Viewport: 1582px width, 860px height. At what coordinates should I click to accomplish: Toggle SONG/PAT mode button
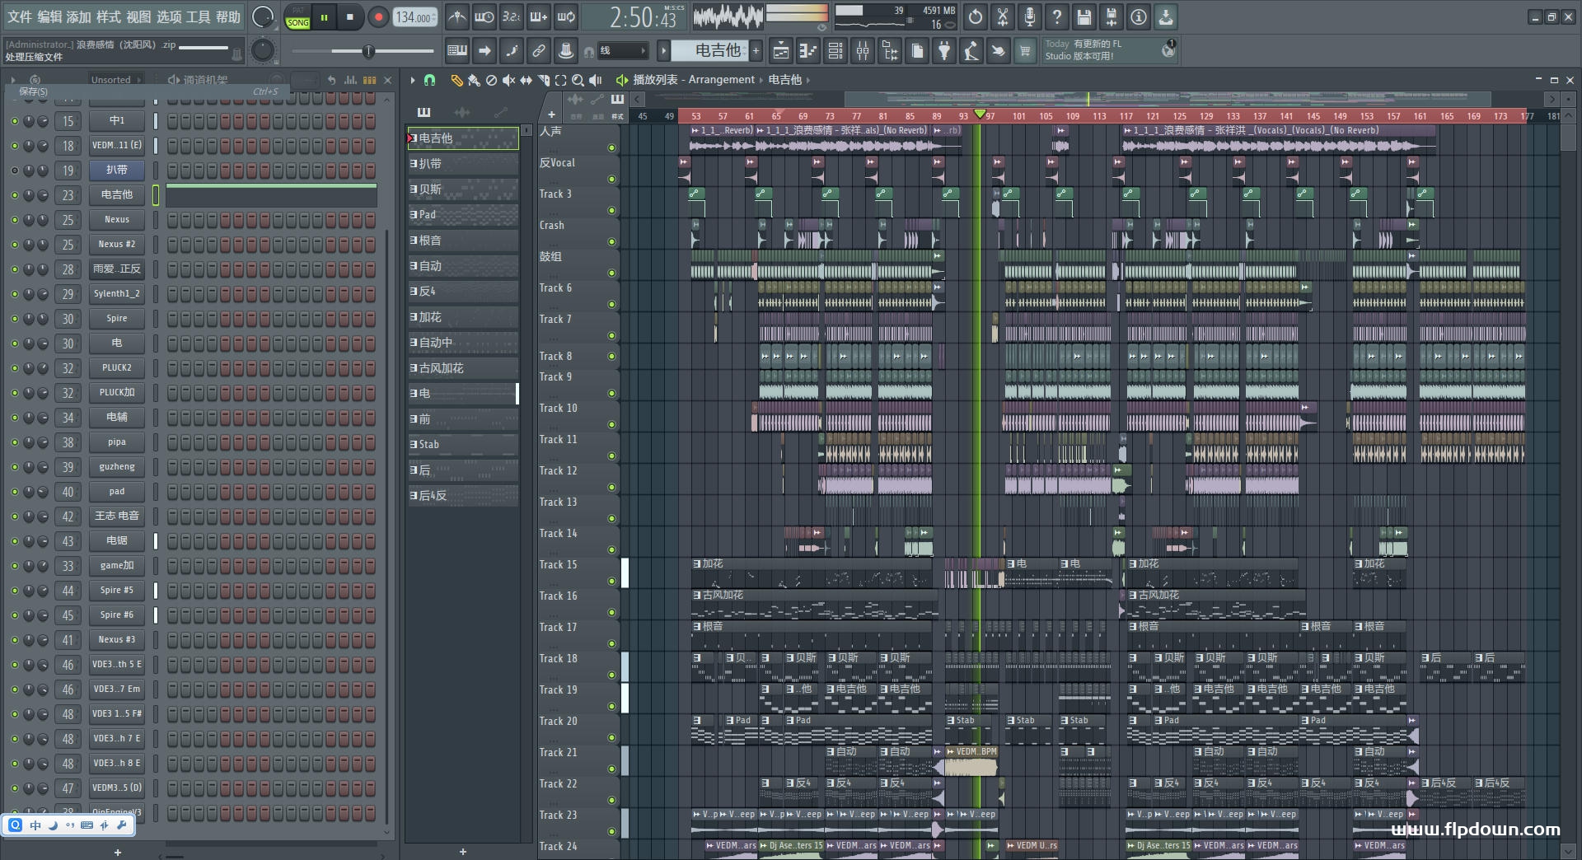297,18
